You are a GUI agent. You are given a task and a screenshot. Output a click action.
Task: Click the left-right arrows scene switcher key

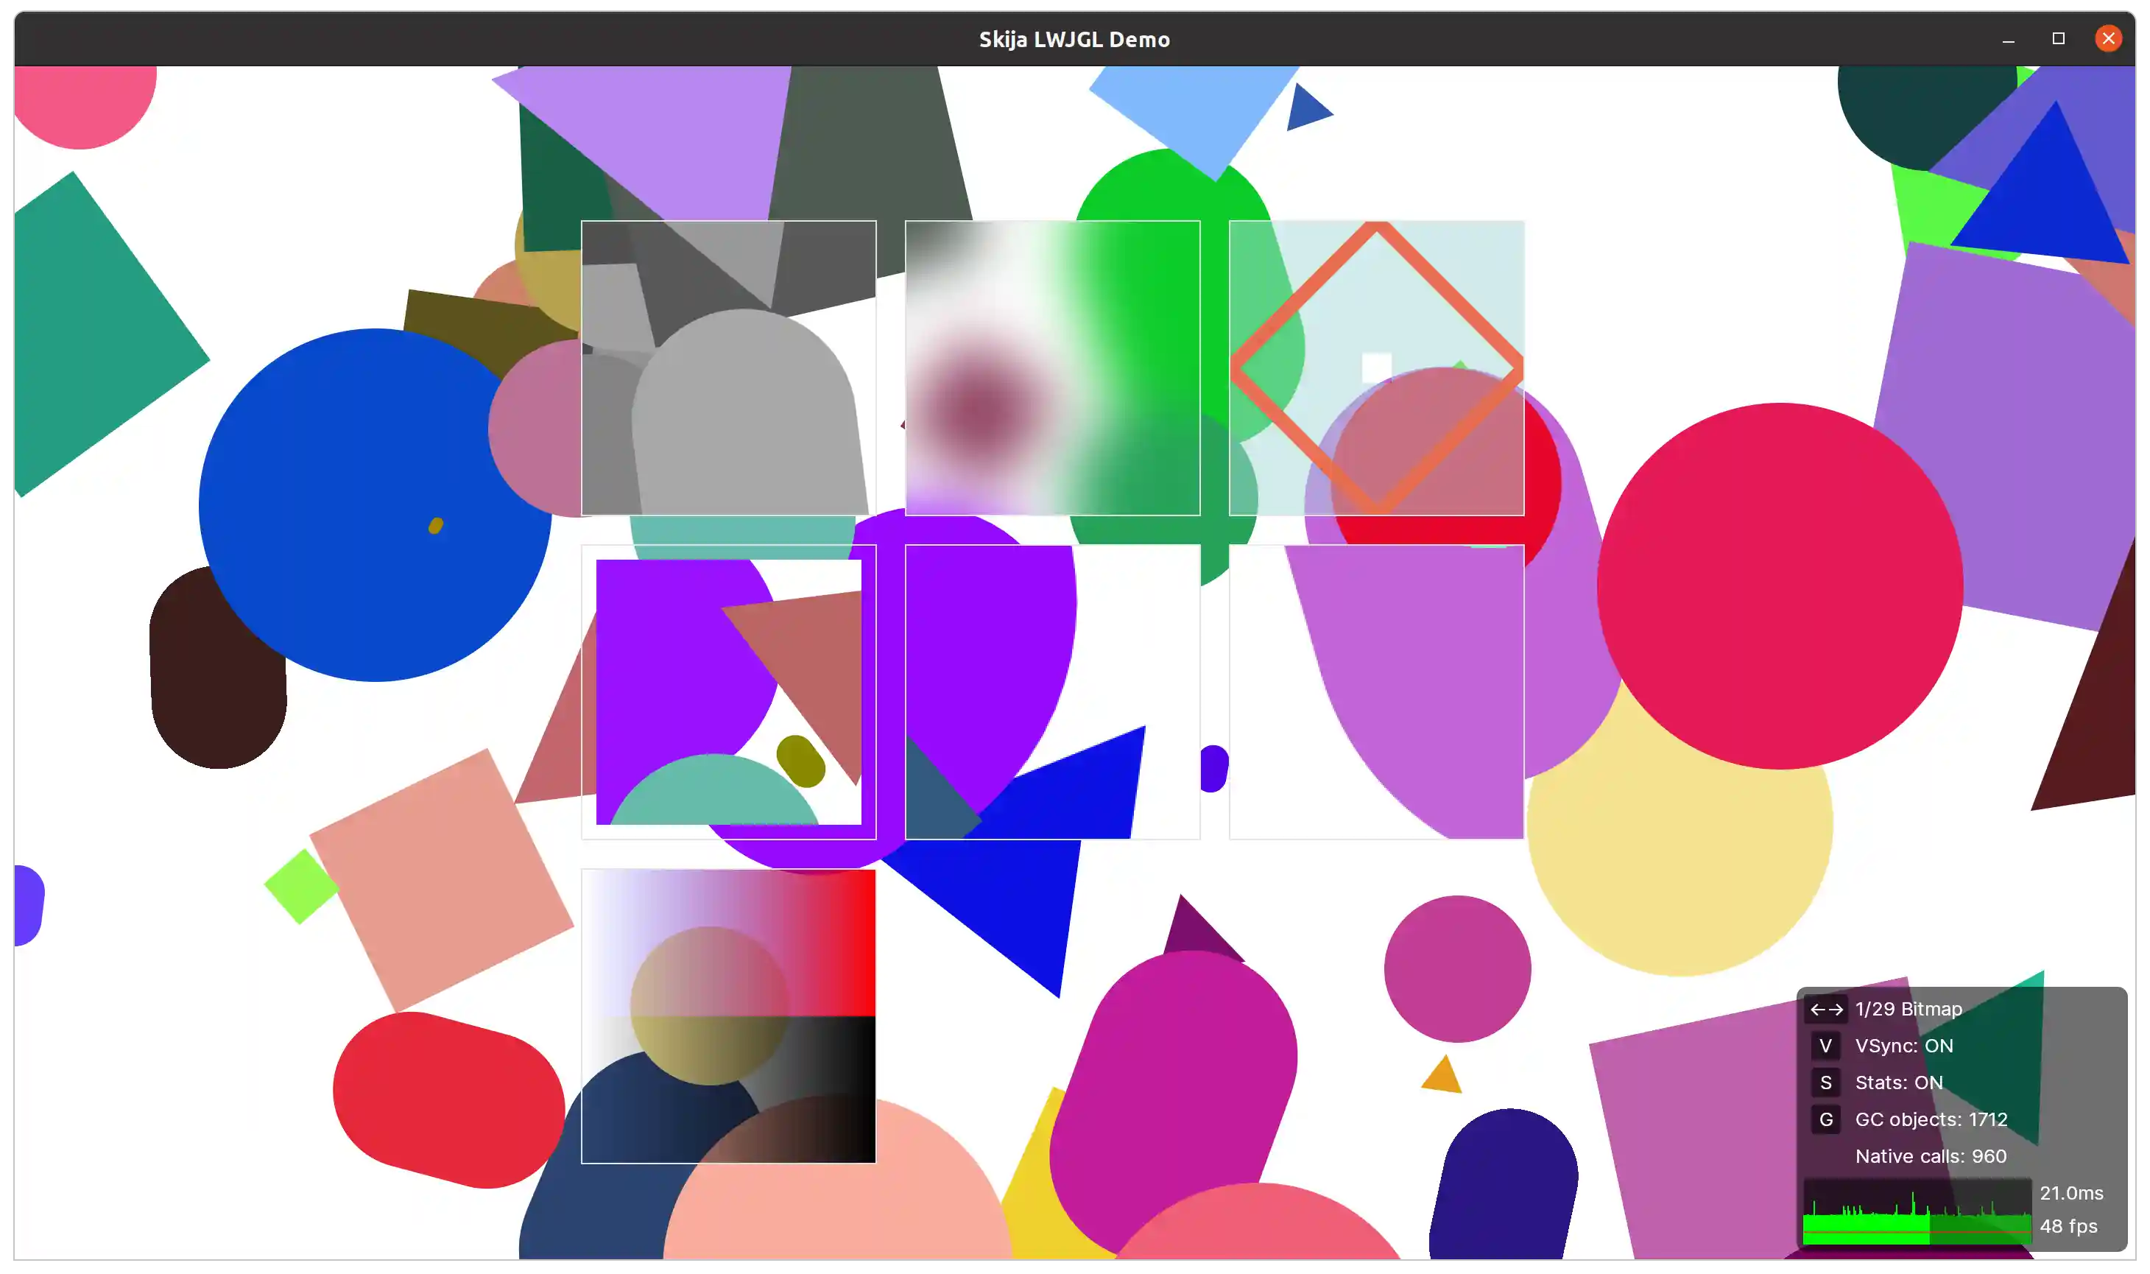click(x=1825, y=1010)
